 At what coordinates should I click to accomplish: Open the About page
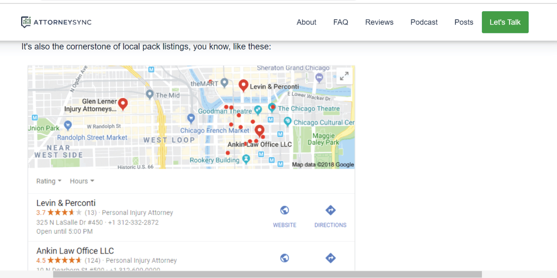[306, 22]
